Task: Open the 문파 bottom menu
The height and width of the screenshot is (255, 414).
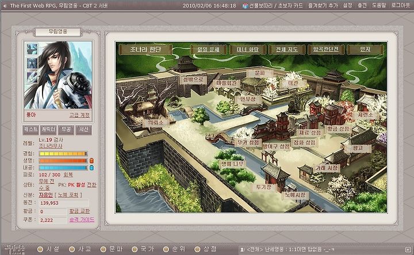Action: (112, 249)
